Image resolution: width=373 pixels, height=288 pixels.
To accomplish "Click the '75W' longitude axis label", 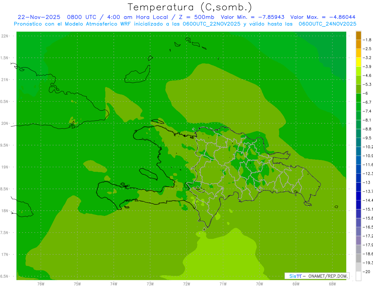I will tap(77, 284).
